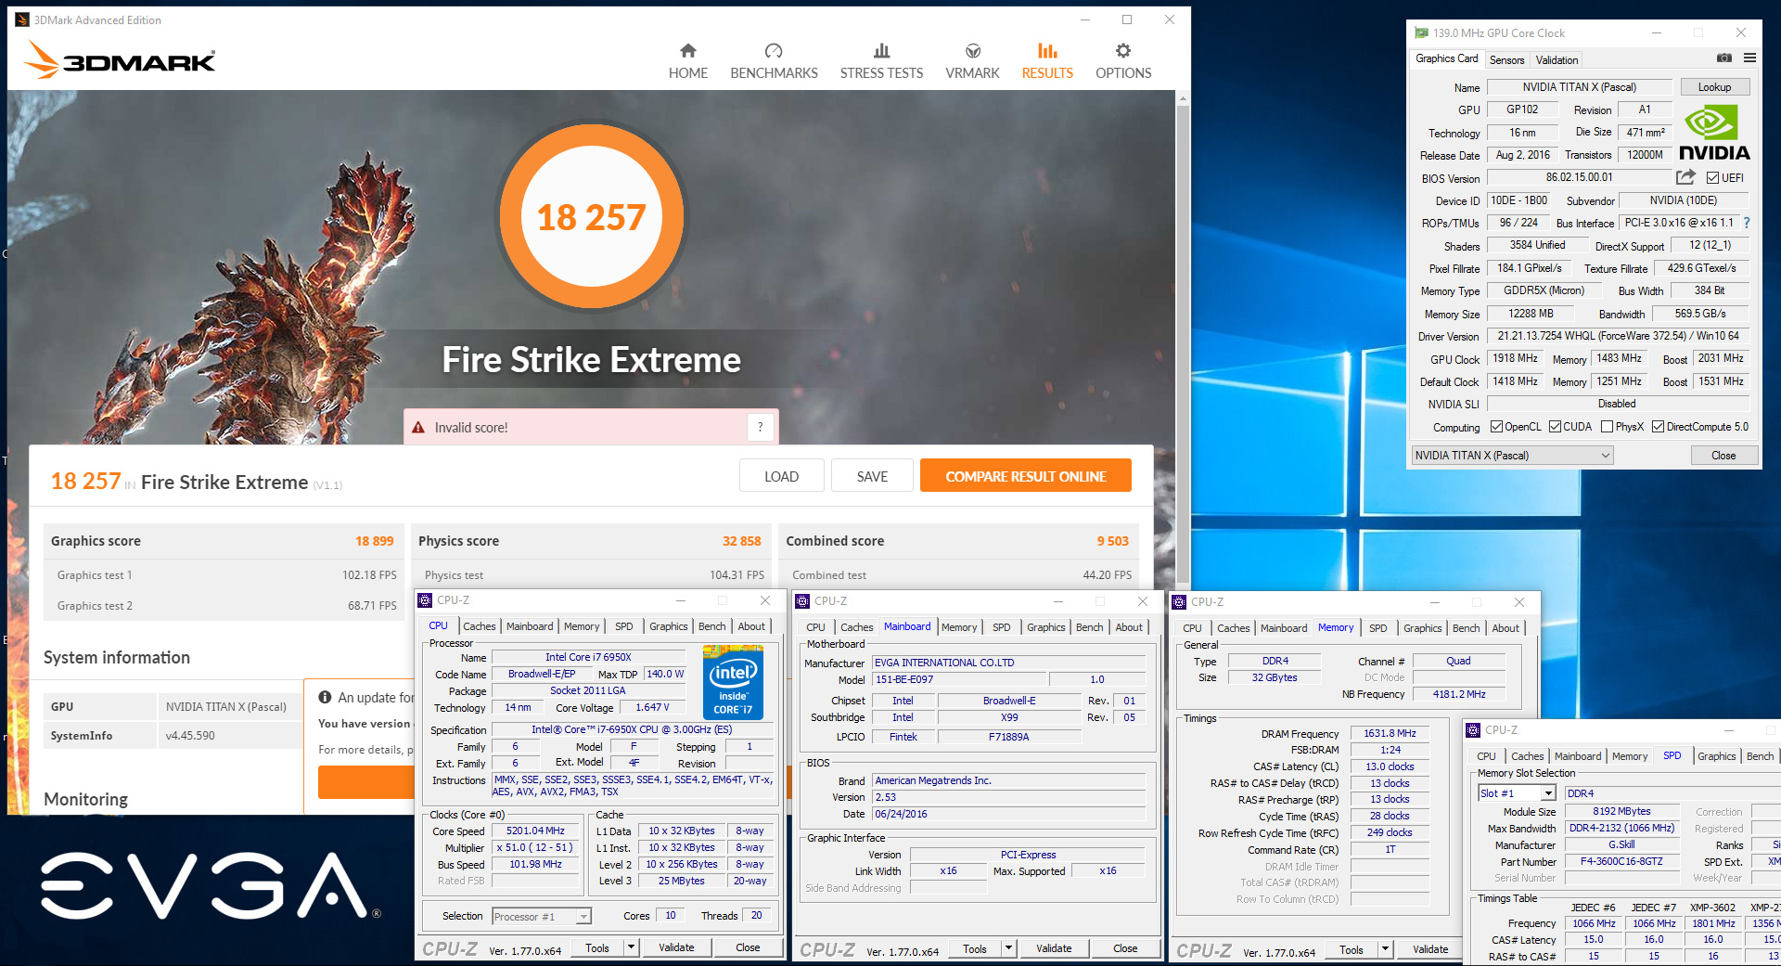Image resolution: width=1781 pixels, height=966 pixels.
Task: Click the GPU Name field in GPU-Z
Action: (x=1579, y=87)
